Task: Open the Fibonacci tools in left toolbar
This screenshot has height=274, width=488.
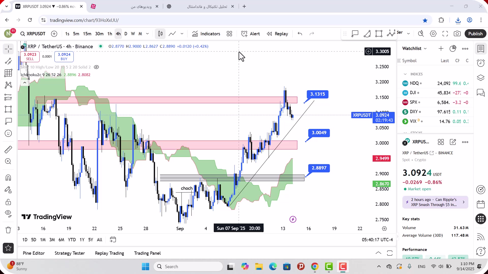Action: (x=8, y=73)
